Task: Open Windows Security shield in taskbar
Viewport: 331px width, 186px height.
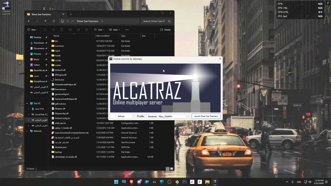Action: click(162, 182)
